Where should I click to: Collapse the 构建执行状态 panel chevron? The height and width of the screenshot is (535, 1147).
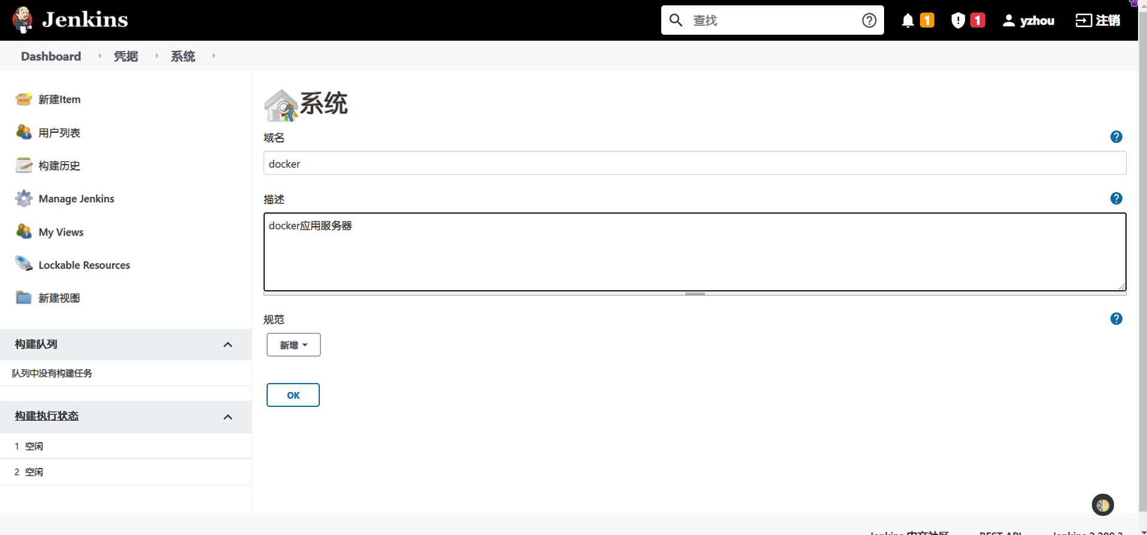[228, 417]
